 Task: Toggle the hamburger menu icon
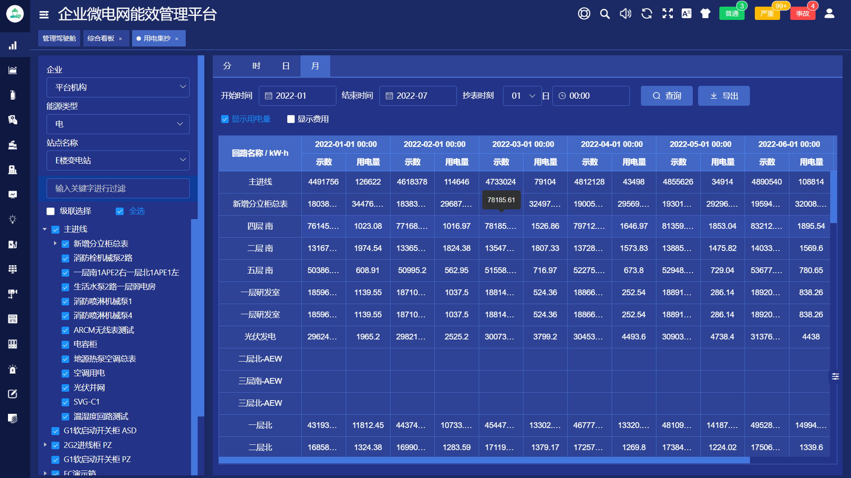[x=44, y=15]
